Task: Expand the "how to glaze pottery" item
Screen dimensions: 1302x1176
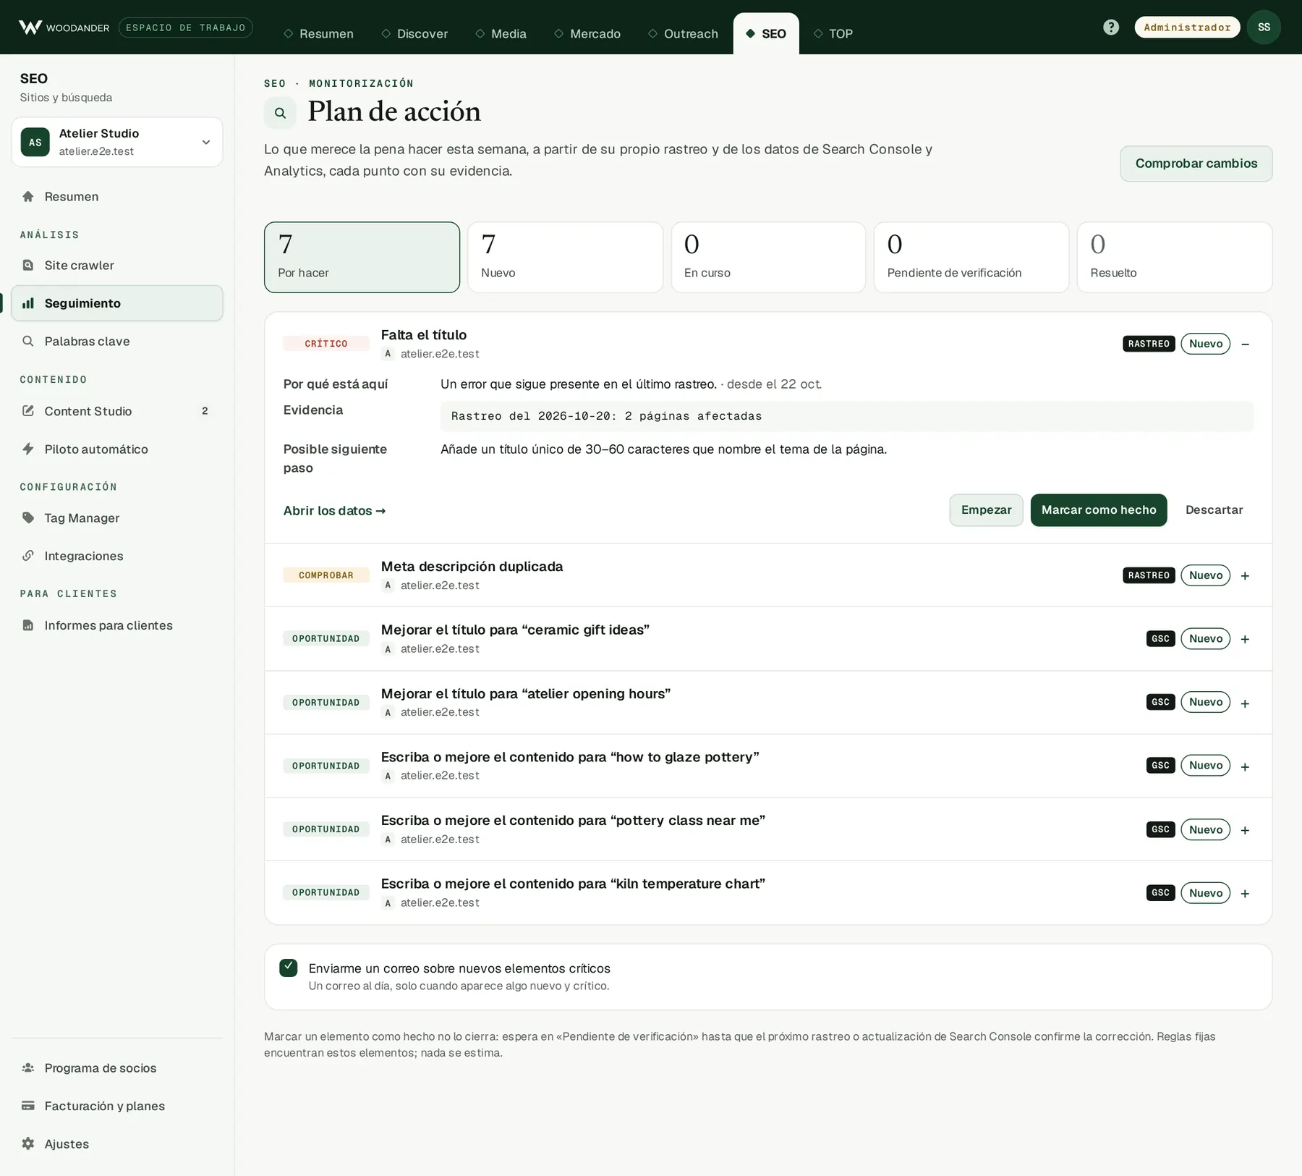Action: [x=1245, y=766]
